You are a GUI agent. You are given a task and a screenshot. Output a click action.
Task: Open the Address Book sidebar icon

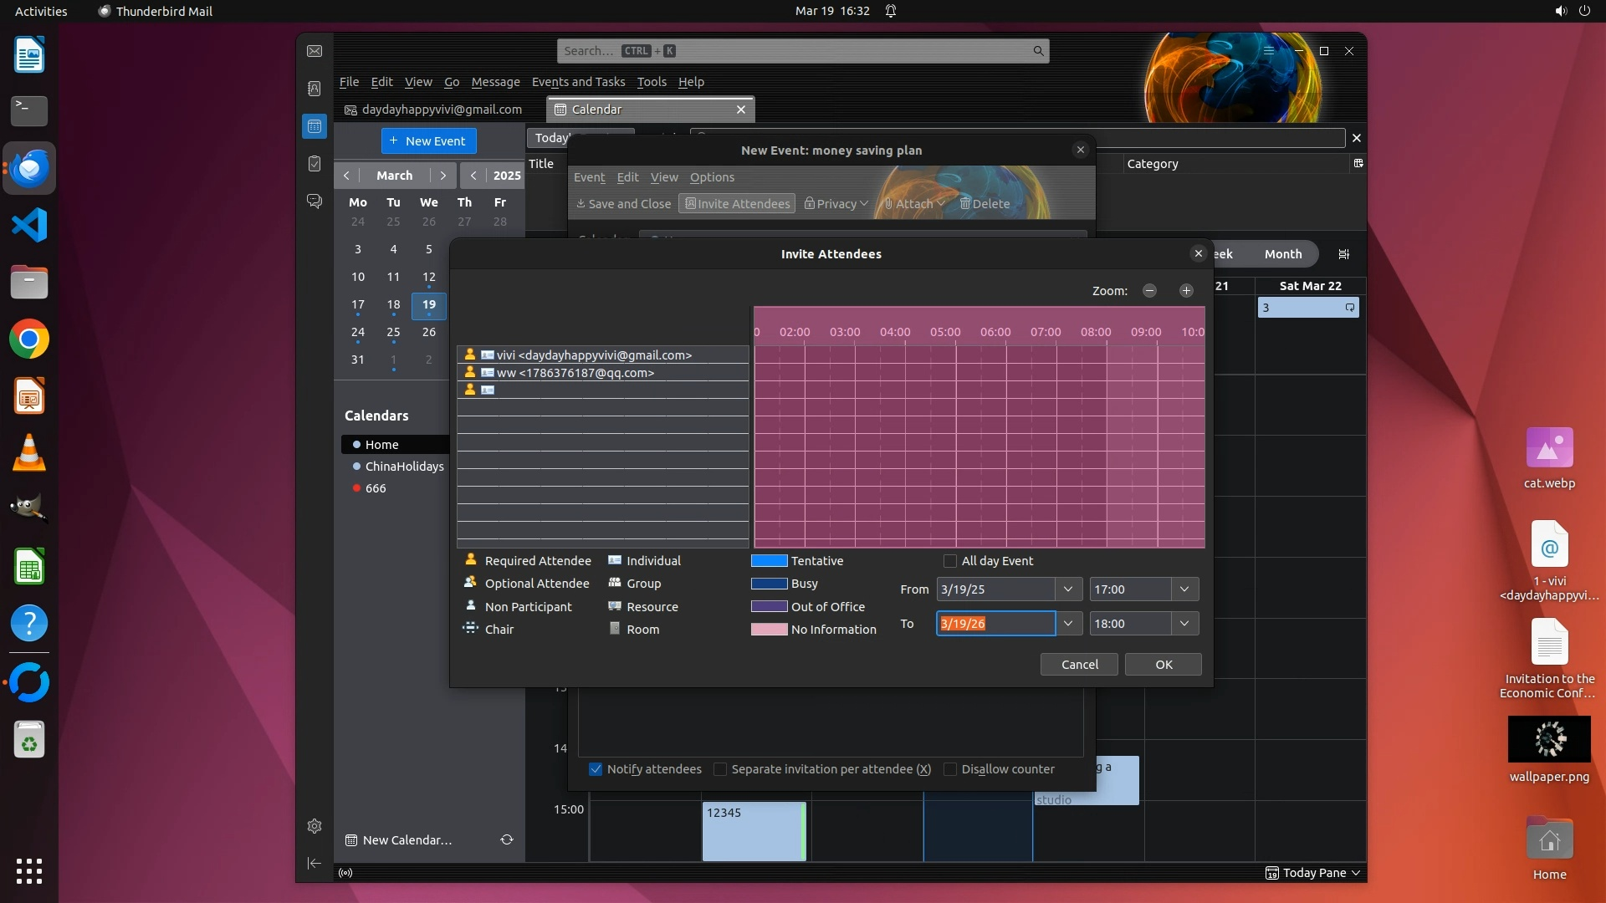coord(315,89)
